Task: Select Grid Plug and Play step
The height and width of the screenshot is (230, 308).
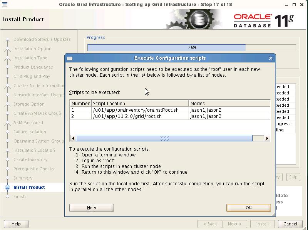Action: pos(32,76)
